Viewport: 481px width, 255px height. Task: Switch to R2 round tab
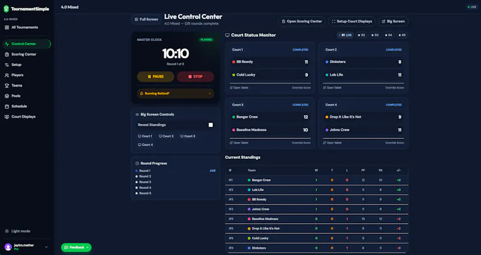[361, 35]
